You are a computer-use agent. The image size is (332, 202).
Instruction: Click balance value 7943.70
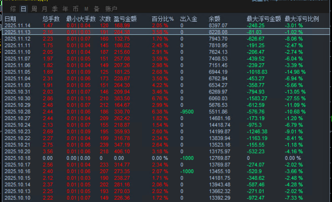pyautogui.click(x=218, y=39)
